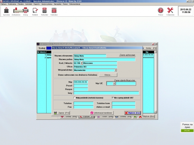Image resolution: width=194 pixels, height=145 pixels.
Task: Click Wyjście [Esc] in the edit dialog
Action: 133,113
